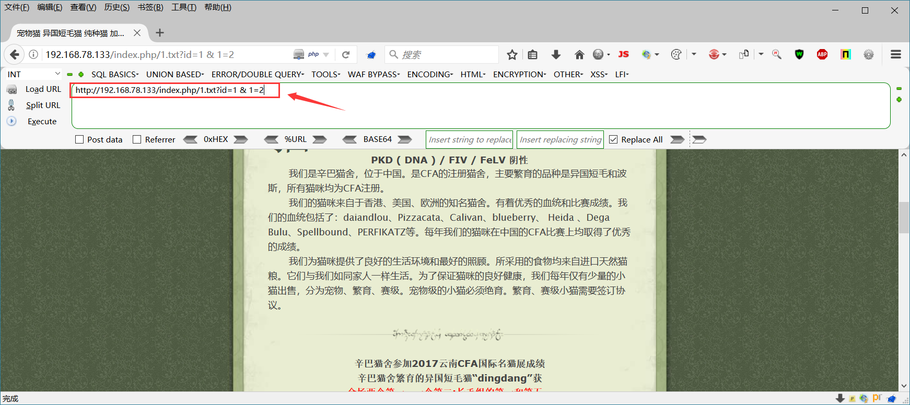
Task: Click the 0xHEX encode right arrow
Action: [241, 139]
